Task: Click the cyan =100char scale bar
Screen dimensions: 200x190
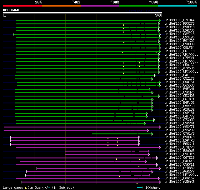Action: point(140,187)
